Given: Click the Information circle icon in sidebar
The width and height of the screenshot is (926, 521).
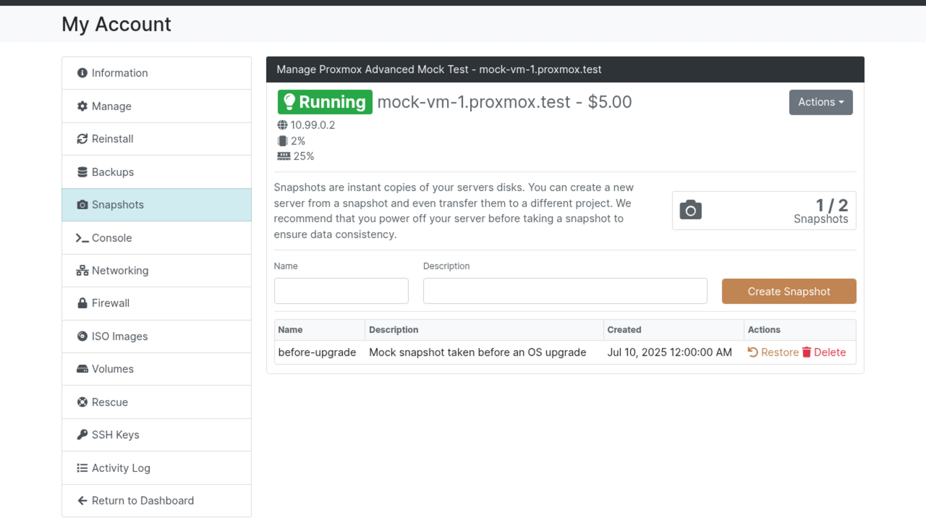Looking at the screenshot, I should pyautogui.click(x=82, y=73).
